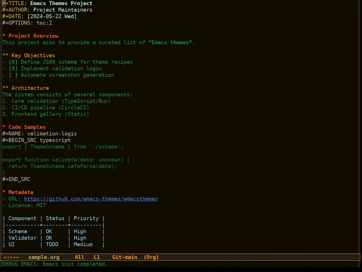Viewport: 362px width, 272px height.
Task: Click the Schema cell in table
Action: (18, 231)
